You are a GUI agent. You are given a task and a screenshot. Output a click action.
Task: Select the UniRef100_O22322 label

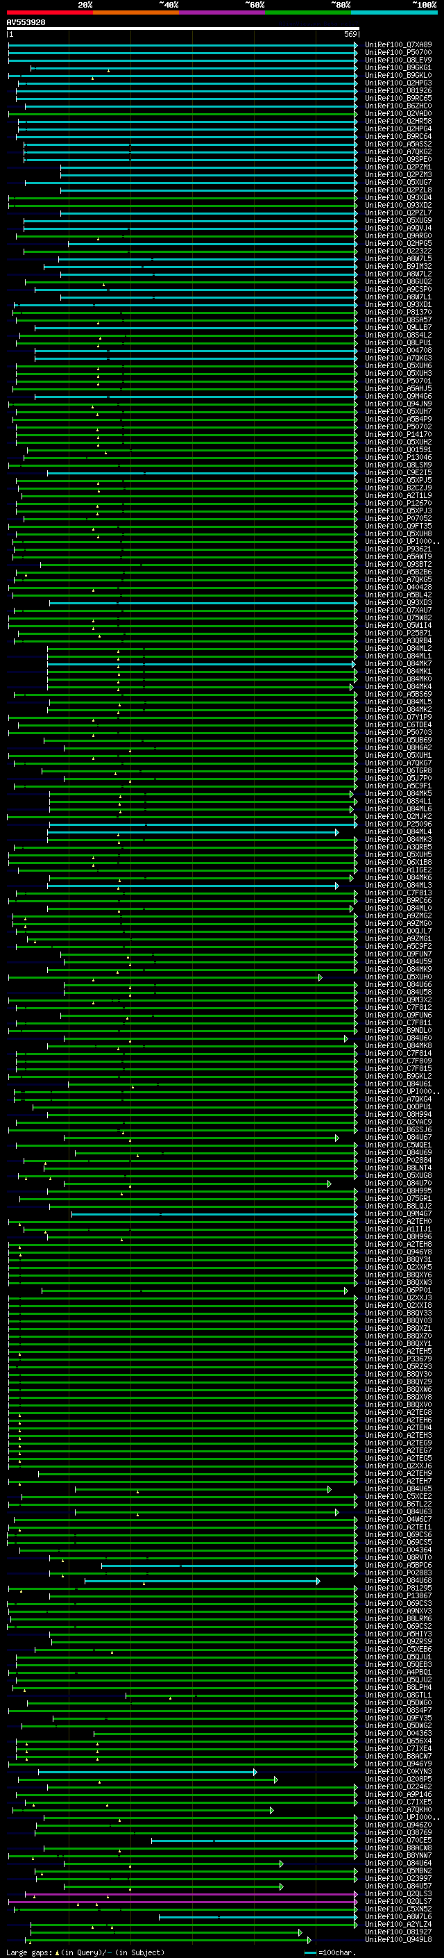[x=398, y=251]
